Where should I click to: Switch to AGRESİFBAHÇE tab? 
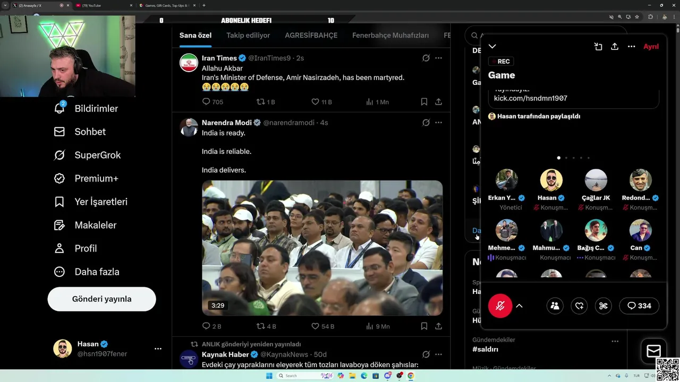[311, 36]
